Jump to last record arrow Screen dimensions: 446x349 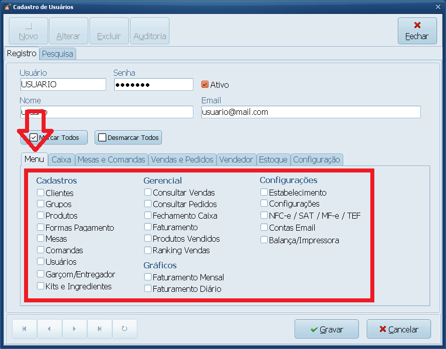click(99, 329)
